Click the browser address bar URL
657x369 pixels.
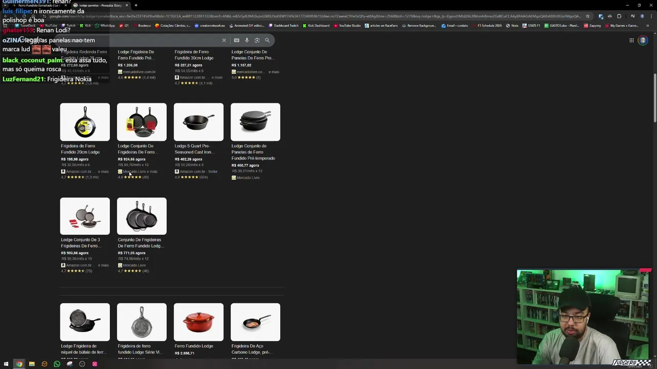click(x=316, y=16)
